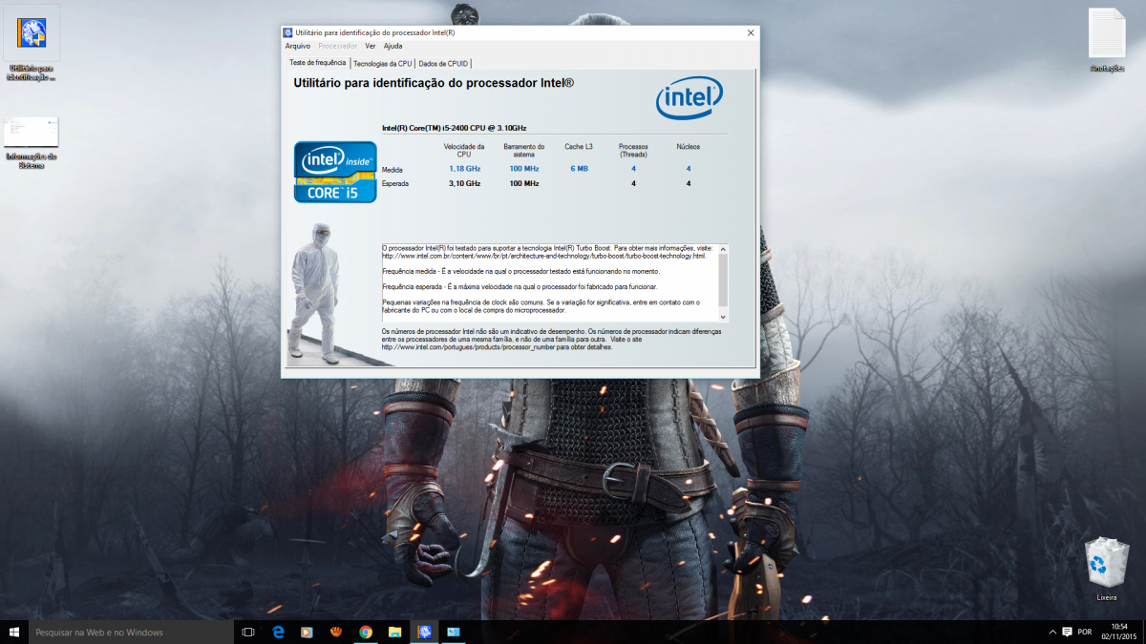Screen dimensions: 1146x644
Task: Click the app icon in the title bar
Action: pyautogui.click(x=288, y=32)
